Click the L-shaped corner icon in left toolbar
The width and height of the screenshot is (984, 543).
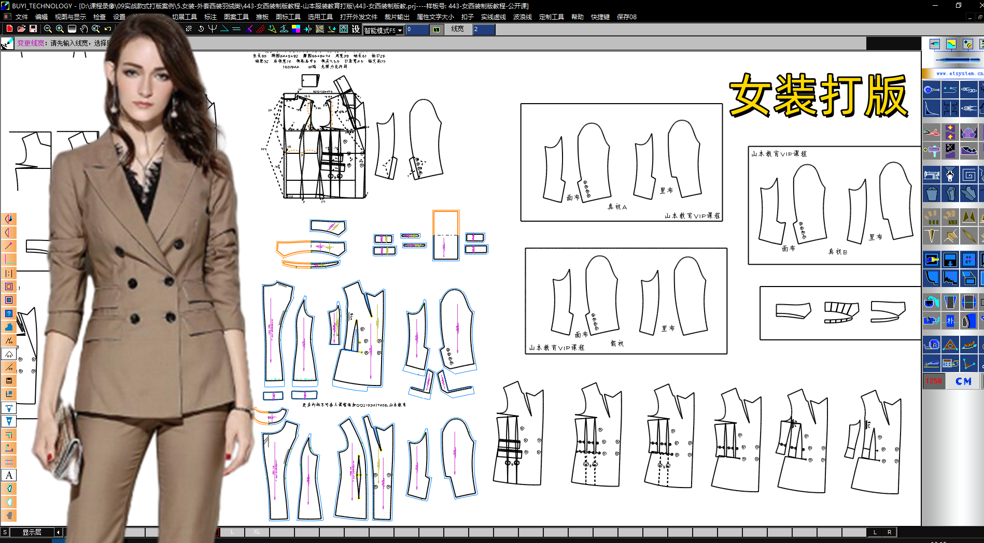pyautogui.click(x=9, y=260)
